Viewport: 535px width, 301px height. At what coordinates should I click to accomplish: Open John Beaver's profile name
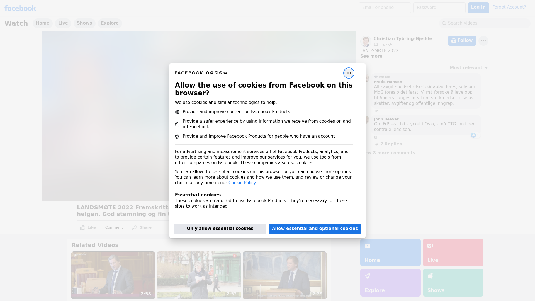pos(386,119)
